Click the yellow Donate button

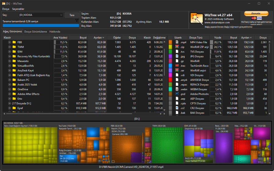(256, 13)
